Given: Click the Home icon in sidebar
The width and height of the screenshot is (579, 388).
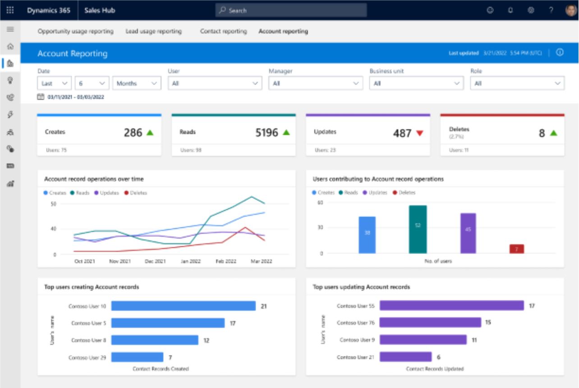Looking at the screenshot, I should click(x=10, y=46).
